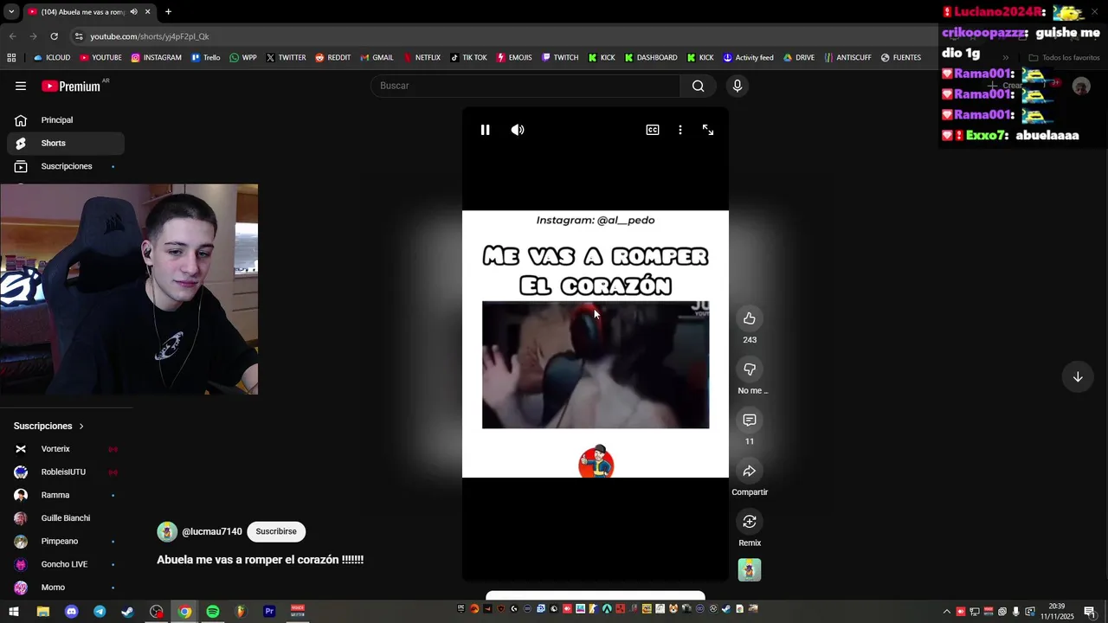Submit search with magnifier button

point(698,86)
